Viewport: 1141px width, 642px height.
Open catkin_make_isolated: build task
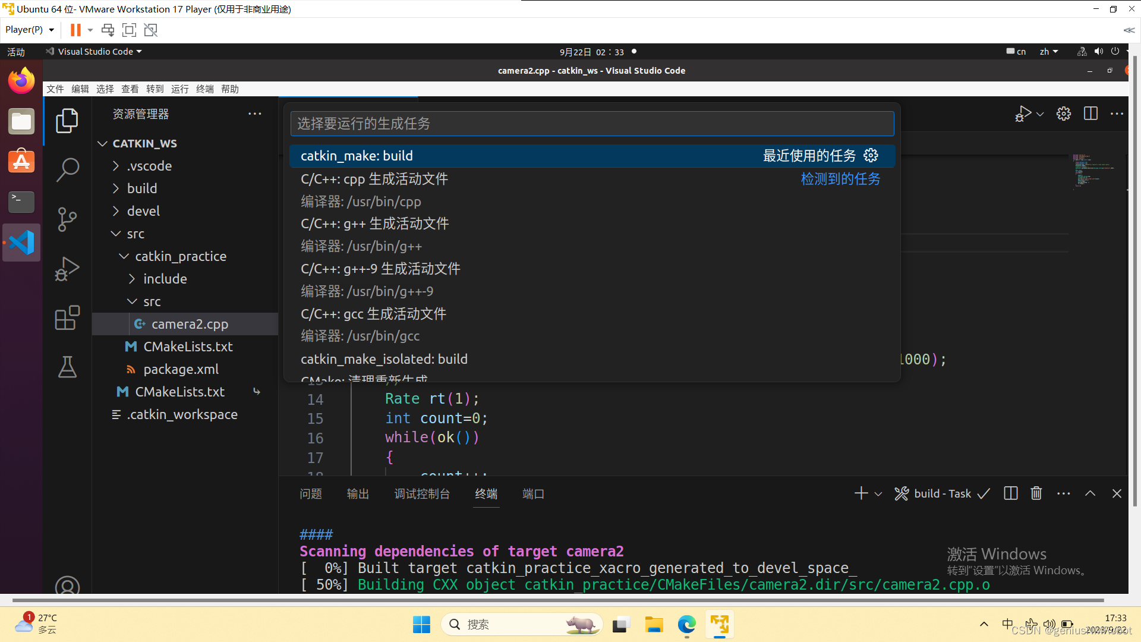[x=384, y=359]
